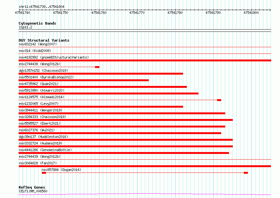Viewport: 280px width, 198px height.
Task: Click ruler position 47541750
Action: (61, 13)
